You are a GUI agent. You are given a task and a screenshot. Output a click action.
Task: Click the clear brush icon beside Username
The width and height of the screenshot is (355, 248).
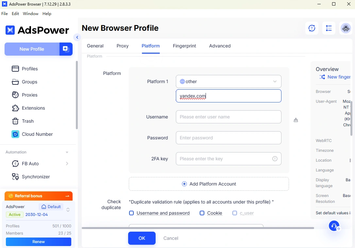[x=296, y=120]
